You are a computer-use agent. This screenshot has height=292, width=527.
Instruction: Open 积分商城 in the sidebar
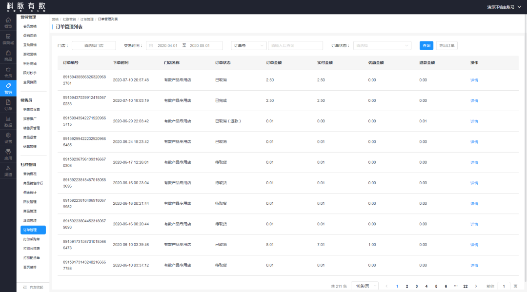[x=30, y=63]
